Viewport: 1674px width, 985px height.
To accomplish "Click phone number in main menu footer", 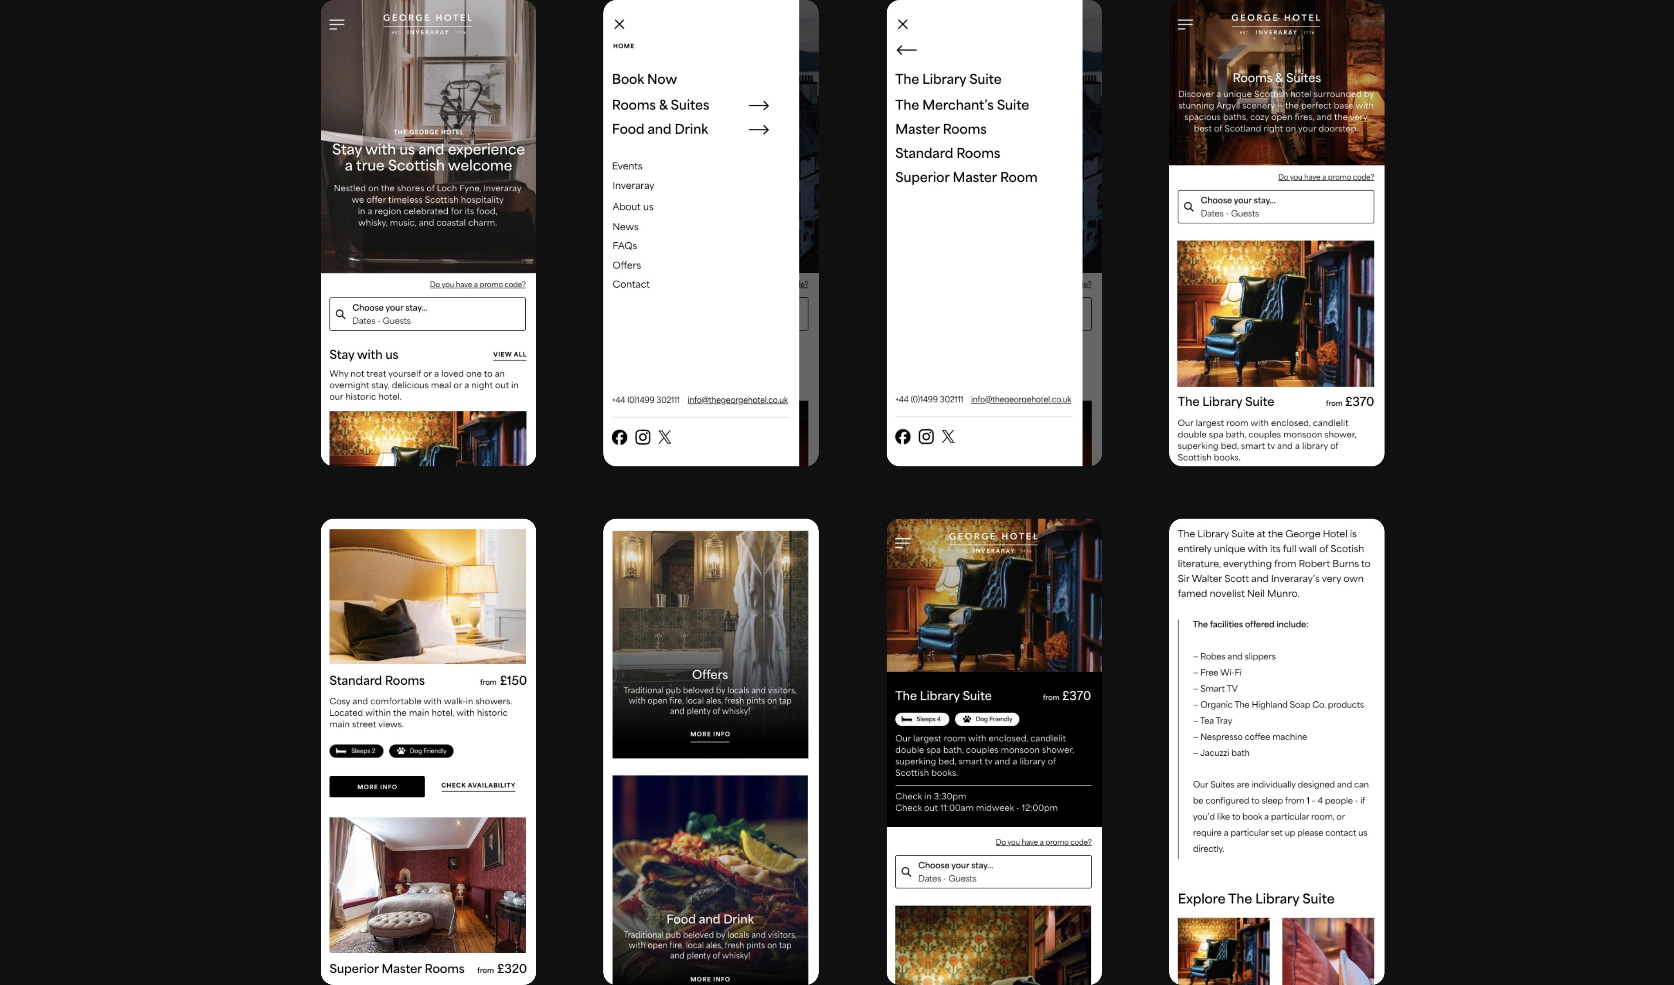I will [646, 400].
